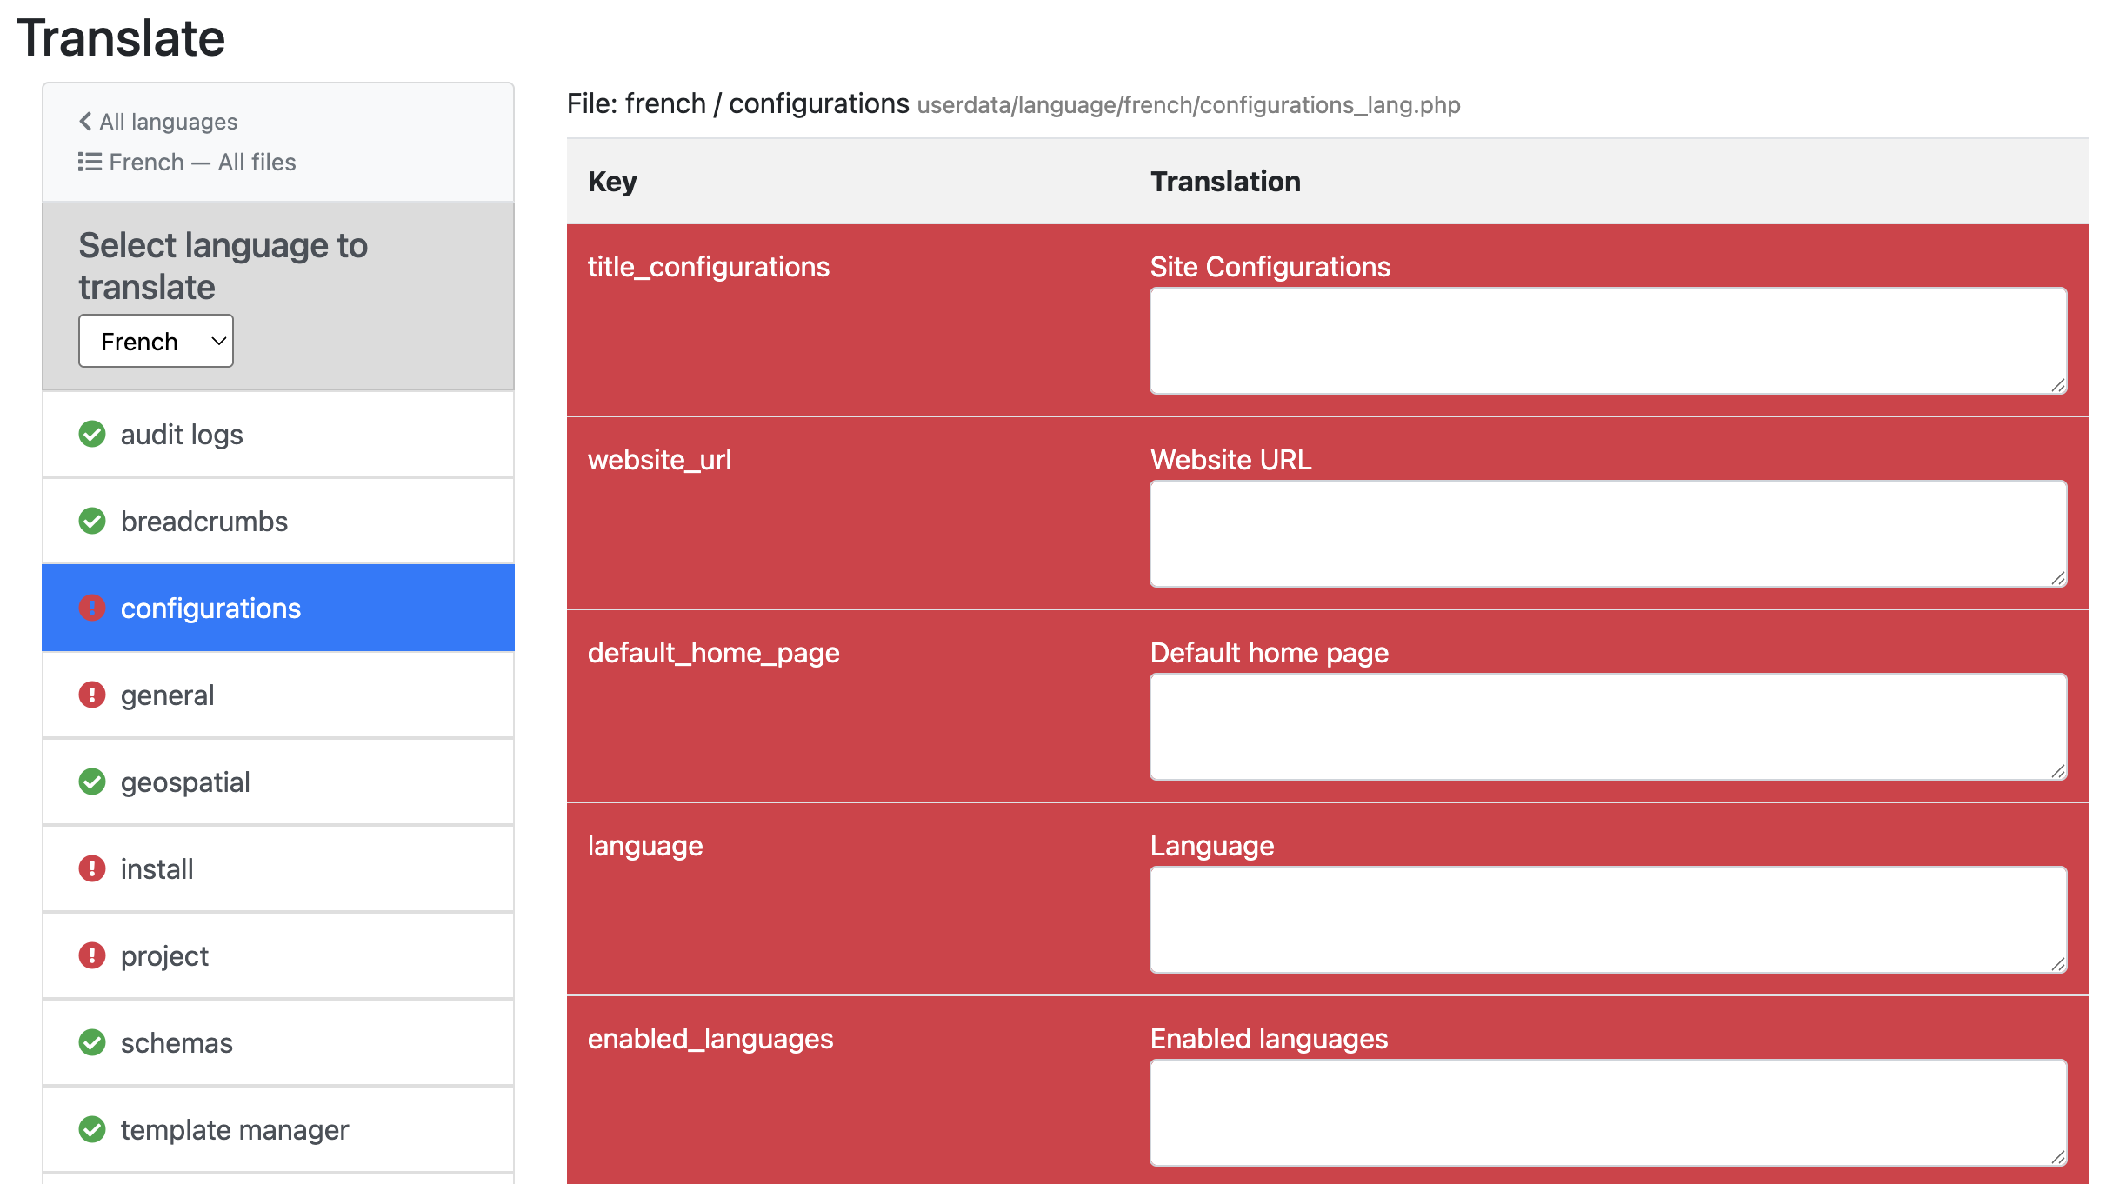Viewport: 2113px width, 1184px height.
Task: Go back to All languages
Action: pos(167,122)
